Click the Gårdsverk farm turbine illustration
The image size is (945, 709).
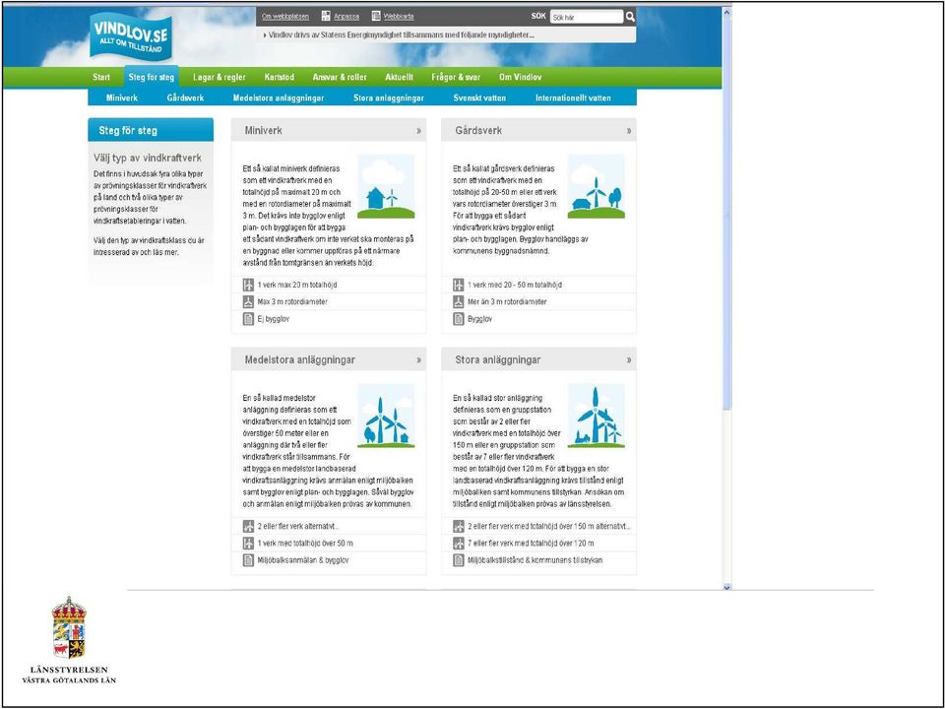point(597,186)
